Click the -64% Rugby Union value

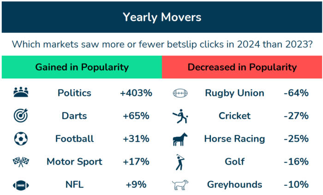296,93
